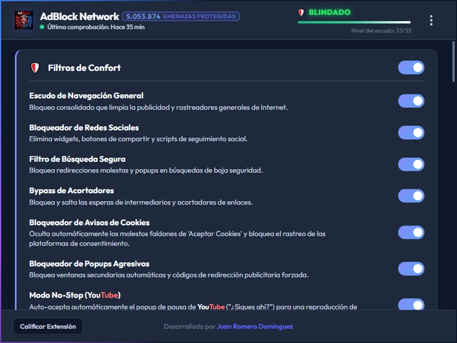Click the Escudo de Navegación General title
This screenshot has width=457, height=343.
86,95
